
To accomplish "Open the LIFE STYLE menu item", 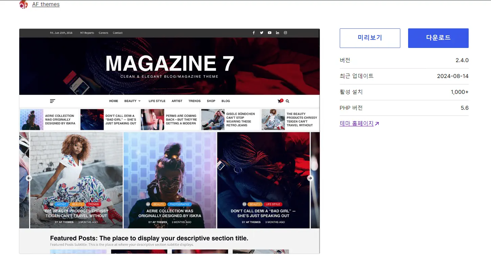I will coord(157,101).
